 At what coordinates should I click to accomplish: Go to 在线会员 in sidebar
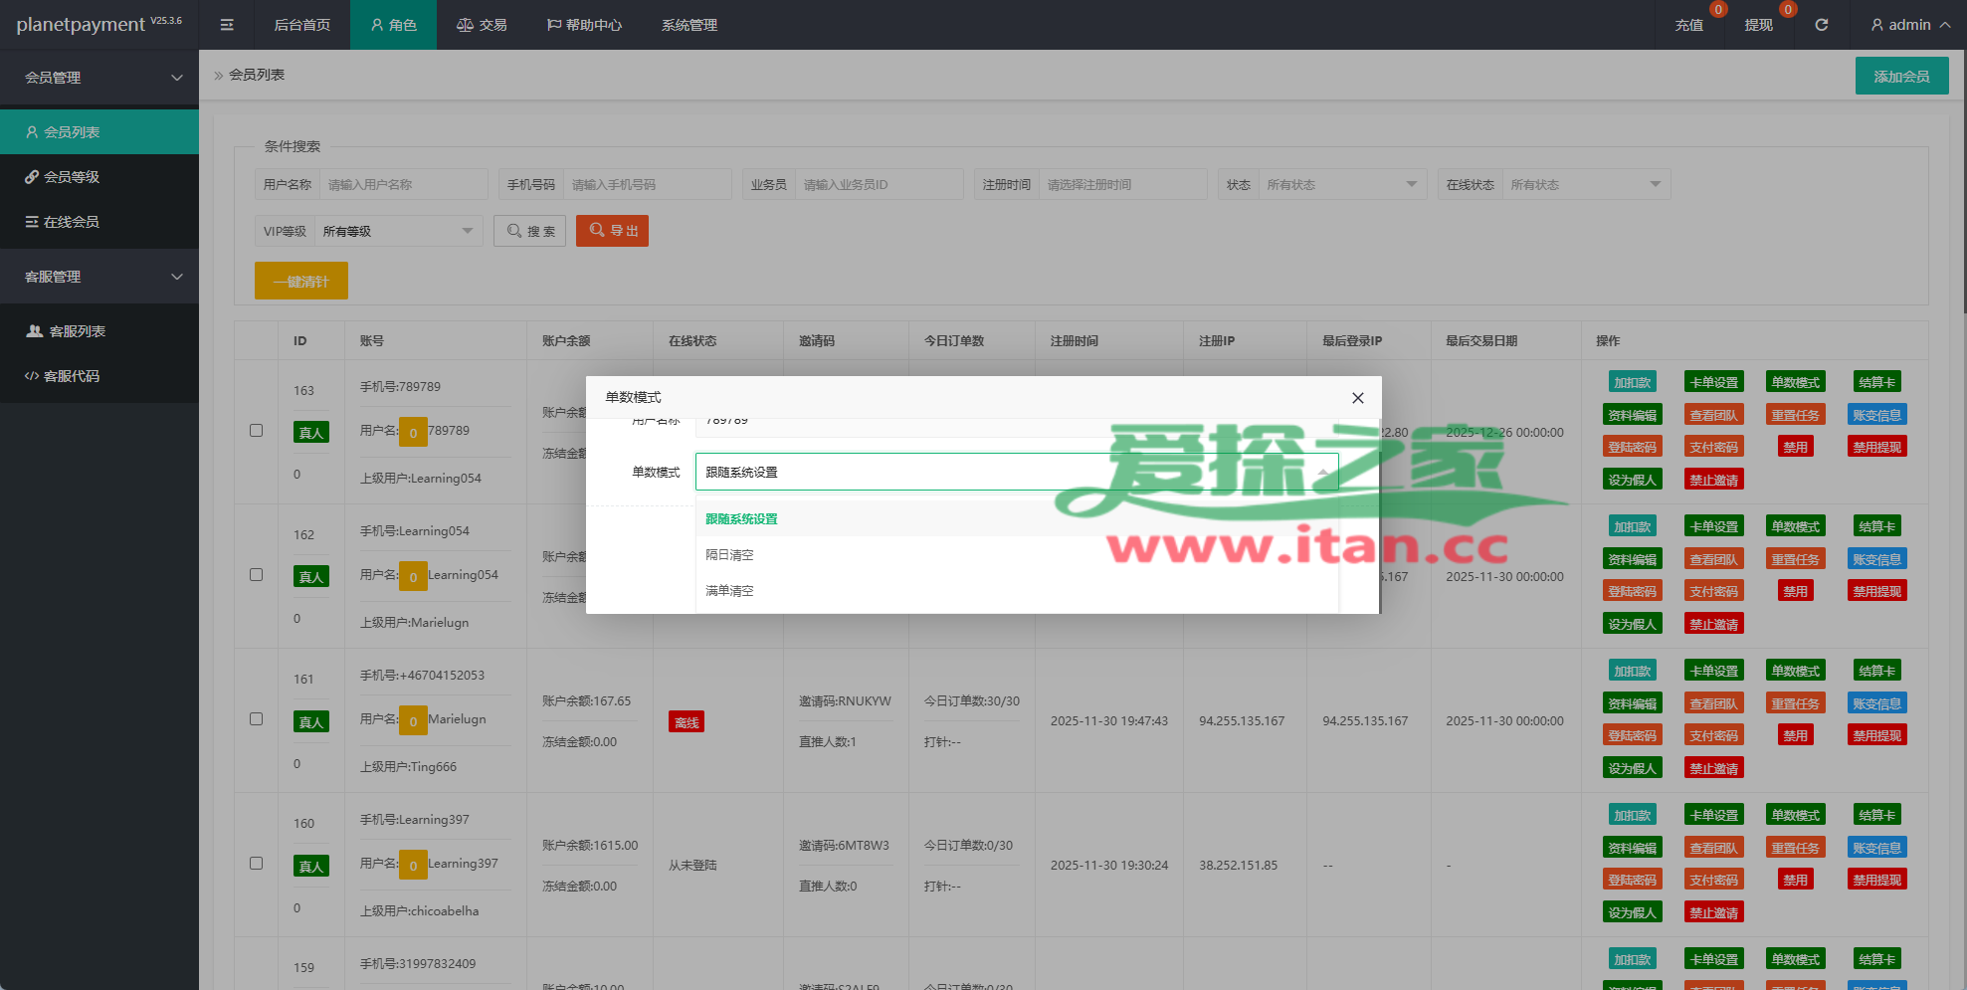pos(72,222)
